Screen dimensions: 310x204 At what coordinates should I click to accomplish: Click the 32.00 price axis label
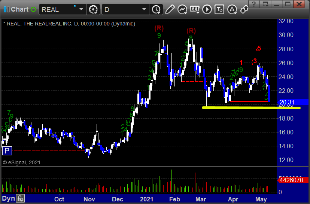[x=286, y=21]
